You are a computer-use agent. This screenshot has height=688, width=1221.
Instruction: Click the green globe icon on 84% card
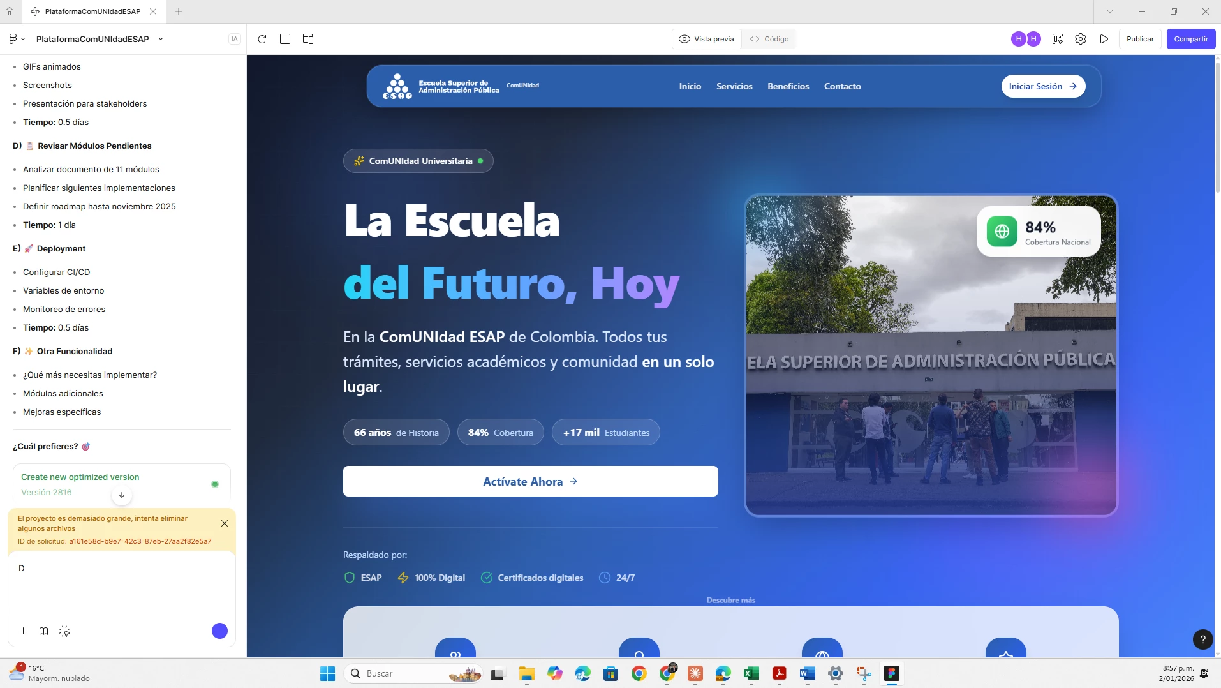click(1002, 232)
